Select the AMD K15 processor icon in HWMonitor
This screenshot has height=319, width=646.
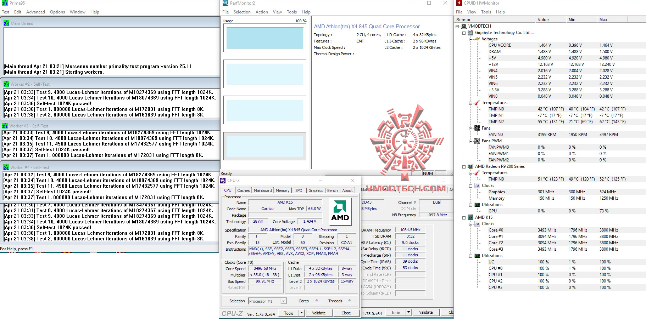tap(470, 217)
